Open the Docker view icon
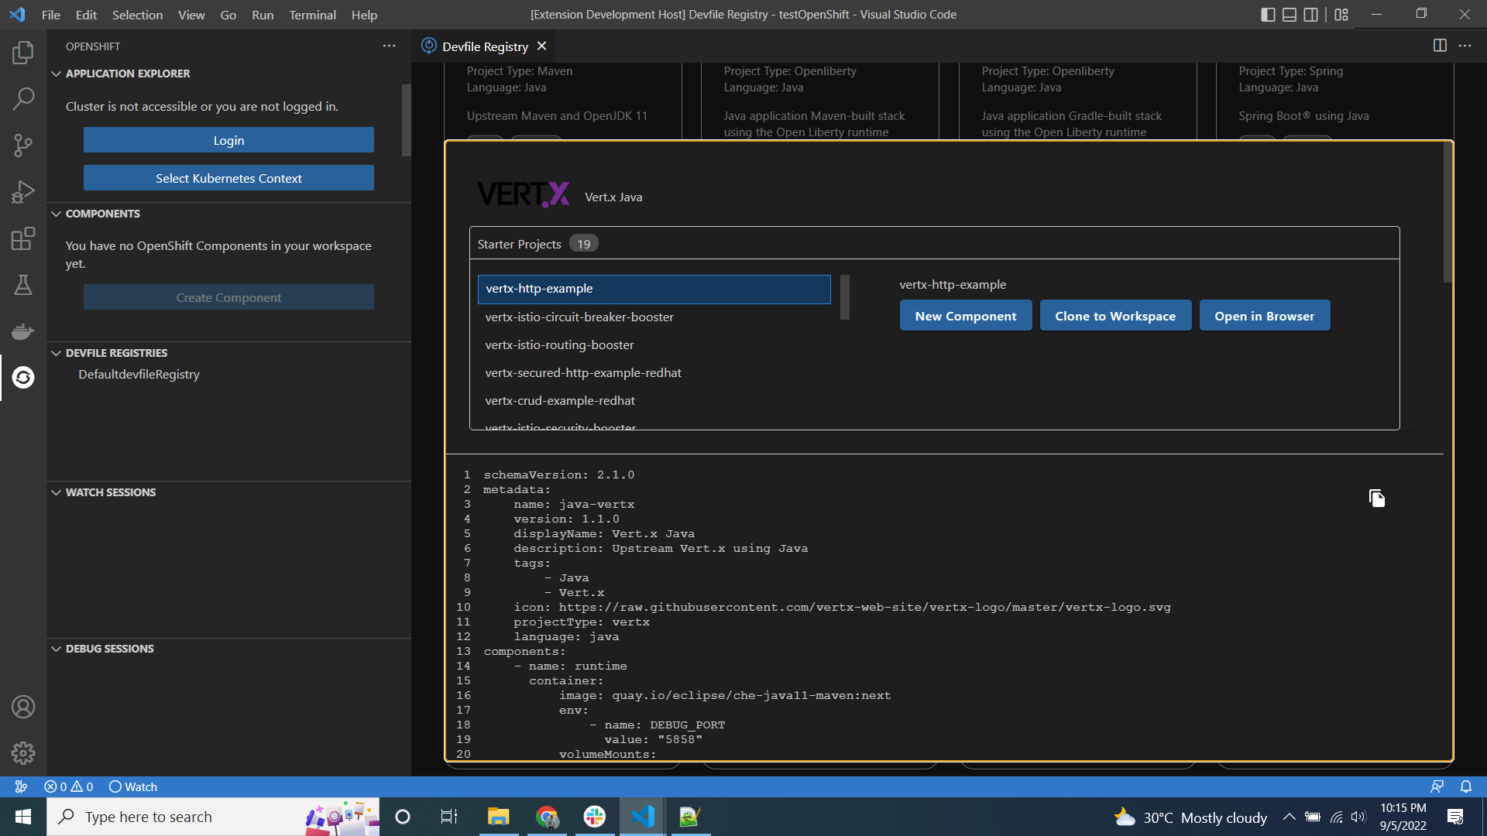The image size is (1487, 836). tap(23, 331)
